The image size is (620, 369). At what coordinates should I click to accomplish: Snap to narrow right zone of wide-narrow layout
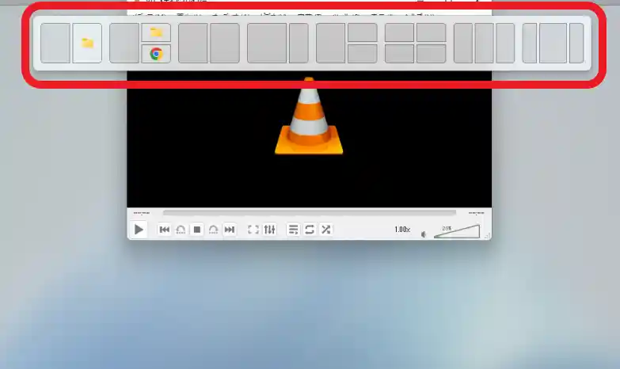pyautogui.click(x=299, y=43)
